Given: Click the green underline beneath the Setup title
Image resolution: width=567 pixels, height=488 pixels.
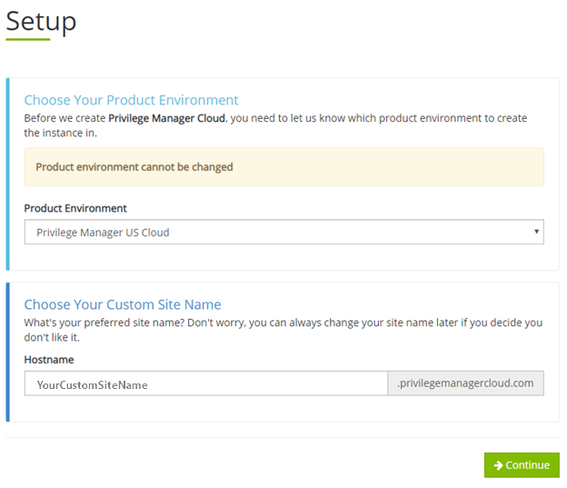Looking at the screenshot, I should pos(27,39).
